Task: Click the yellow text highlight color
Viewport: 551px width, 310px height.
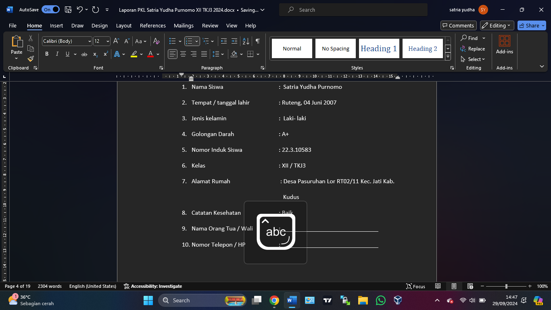Action: 134,54
